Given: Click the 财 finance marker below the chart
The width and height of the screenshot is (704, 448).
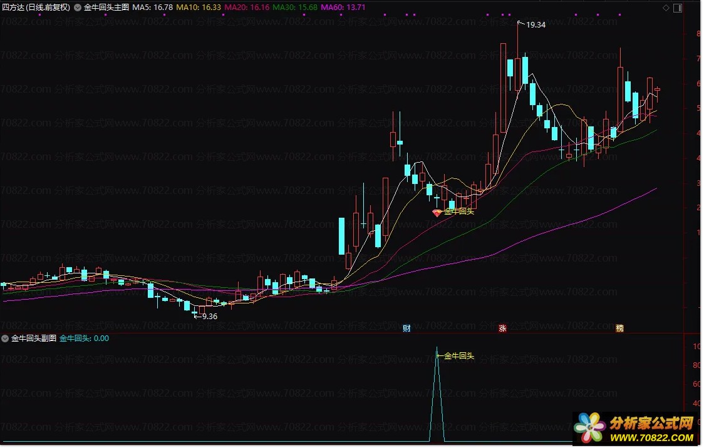Looking at the screenshot, I should (406, 328).
